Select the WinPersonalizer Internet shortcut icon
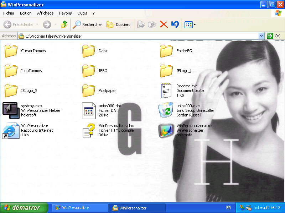 11,131
